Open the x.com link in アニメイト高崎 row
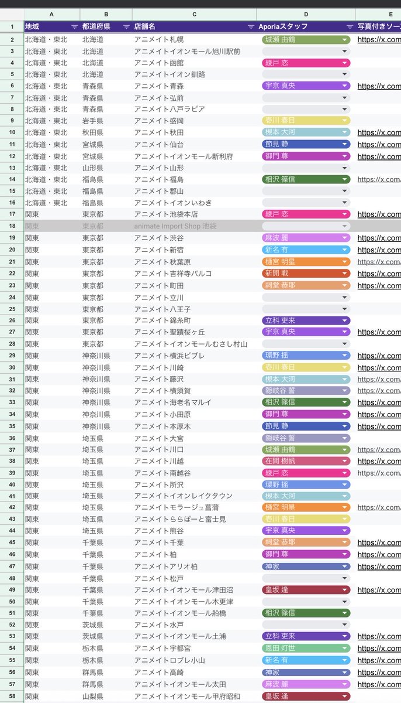Image resolution: width=401 pixels, height=703 pixels. point(379,672)
